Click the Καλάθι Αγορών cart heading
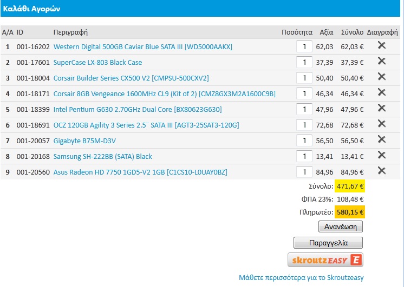 (31, 9)
